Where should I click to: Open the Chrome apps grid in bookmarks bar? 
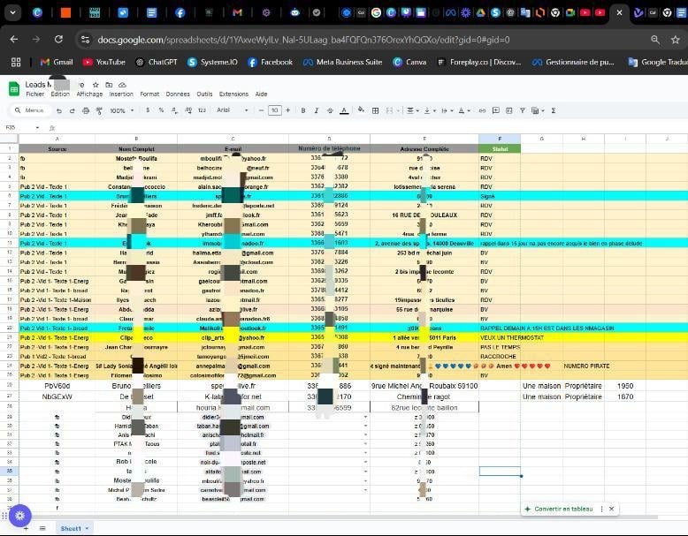click(x=16, y=62)
